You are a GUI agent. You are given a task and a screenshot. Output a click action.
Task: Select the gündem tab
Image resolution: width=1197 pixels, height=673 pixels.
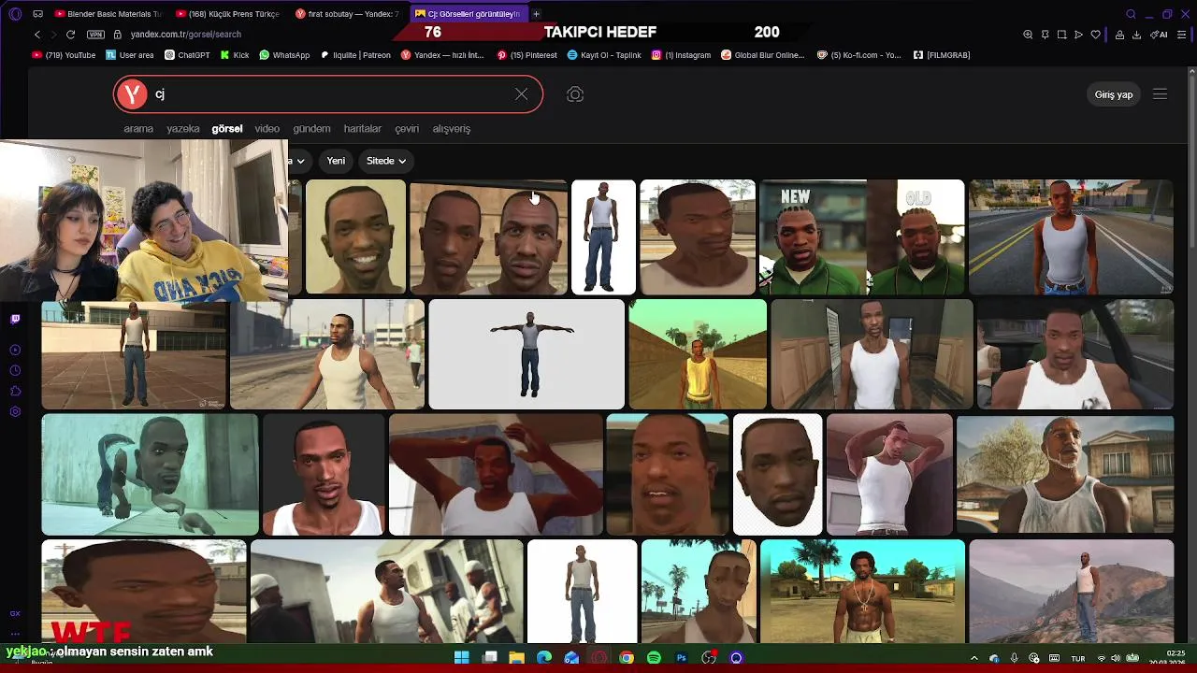tap(311, 129)
